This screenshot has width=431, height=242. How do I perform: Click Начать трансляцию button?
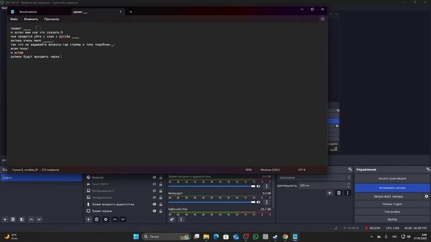392,179
